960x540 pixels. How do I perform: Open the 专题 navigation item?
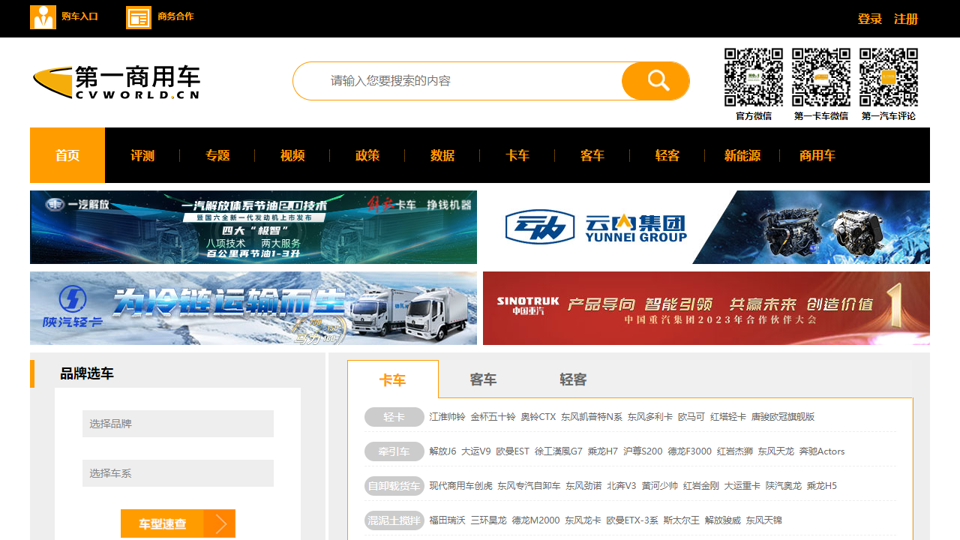coord(217,155)
